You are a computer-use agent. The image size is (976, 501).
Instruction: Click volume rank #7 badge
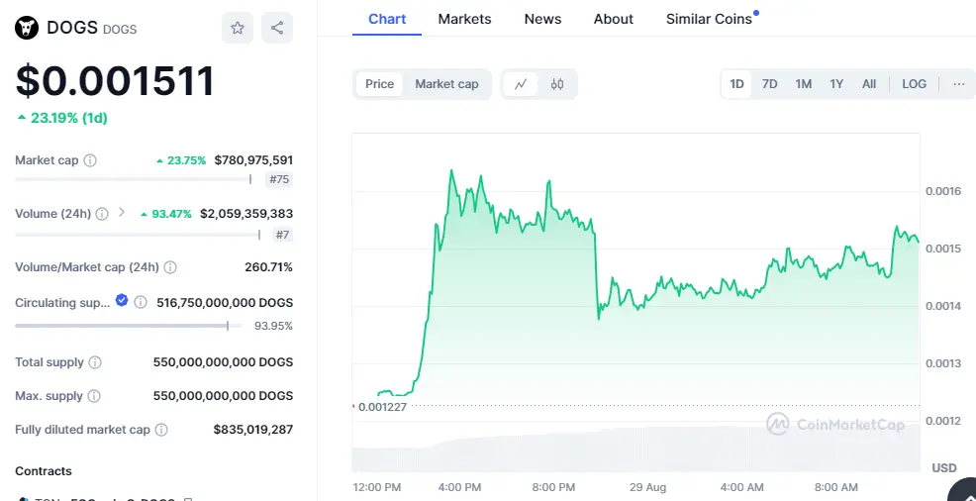click(x=282, y=235)
